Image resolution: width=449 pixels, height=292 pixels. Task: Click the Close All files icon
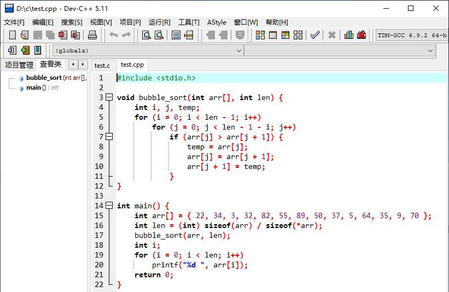(x=75, y=35)
